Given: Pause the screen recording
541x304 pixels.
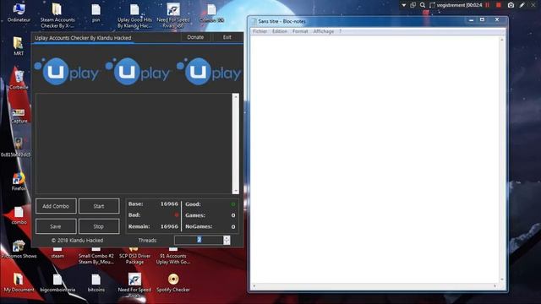Looking at the screenshot, I should tap(488, 5).
